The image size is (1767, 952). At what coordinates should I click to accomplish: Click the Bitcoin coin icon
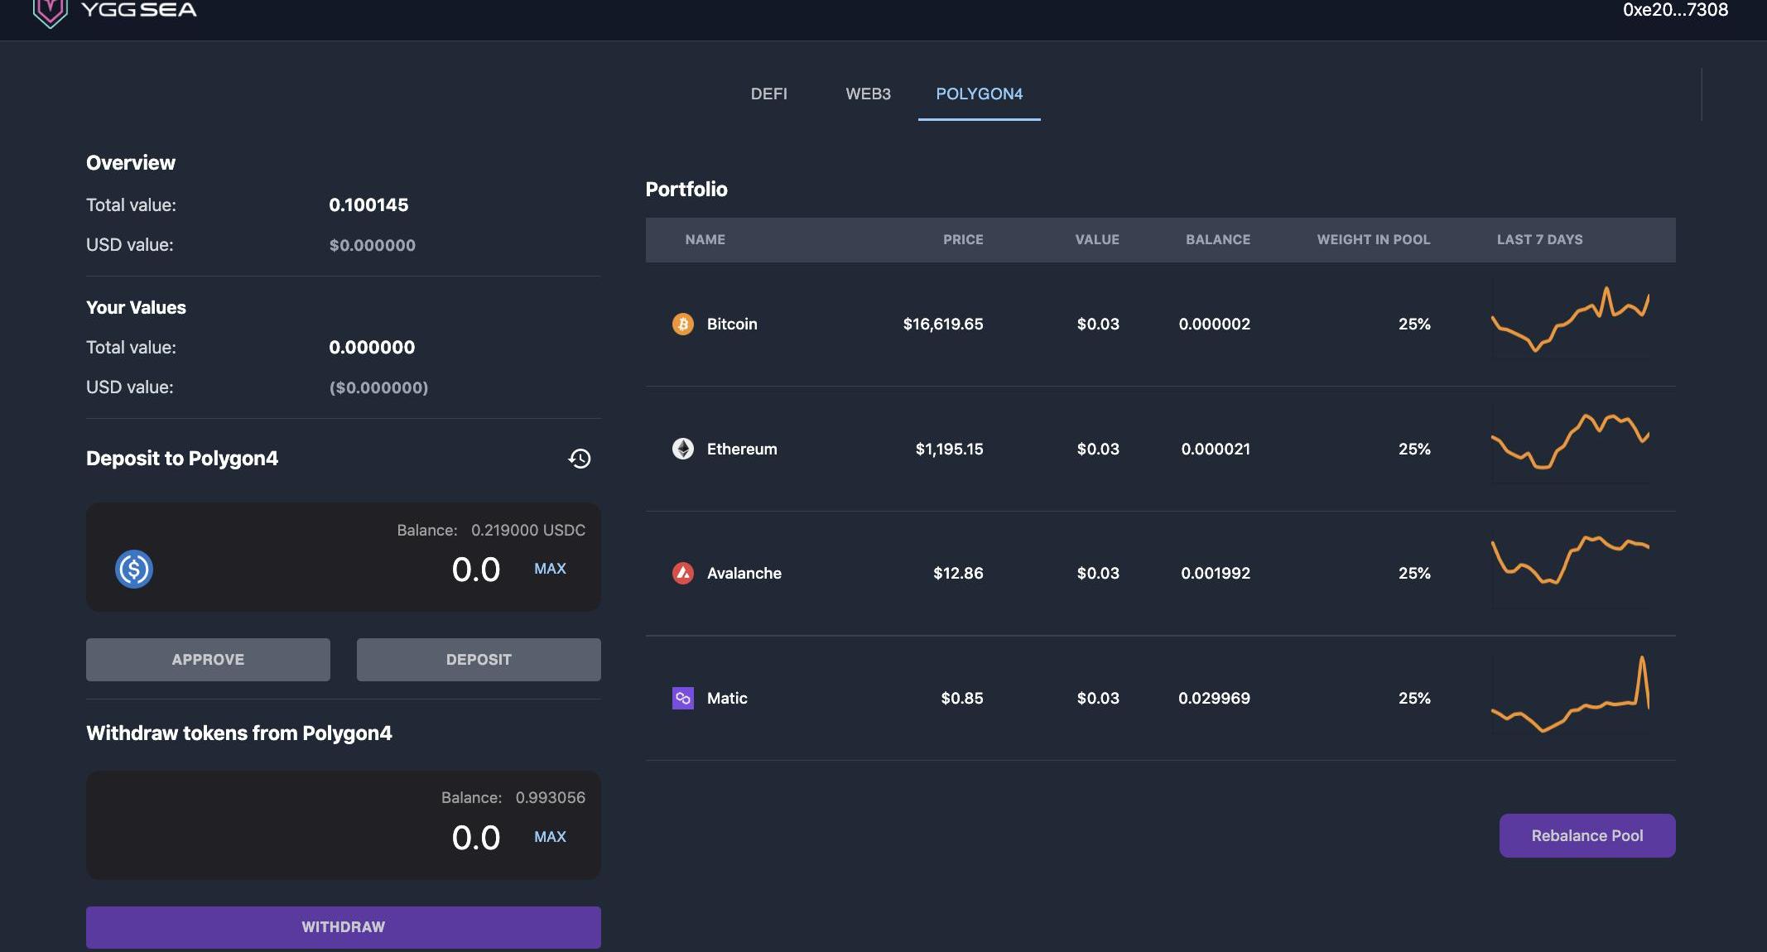683,324
